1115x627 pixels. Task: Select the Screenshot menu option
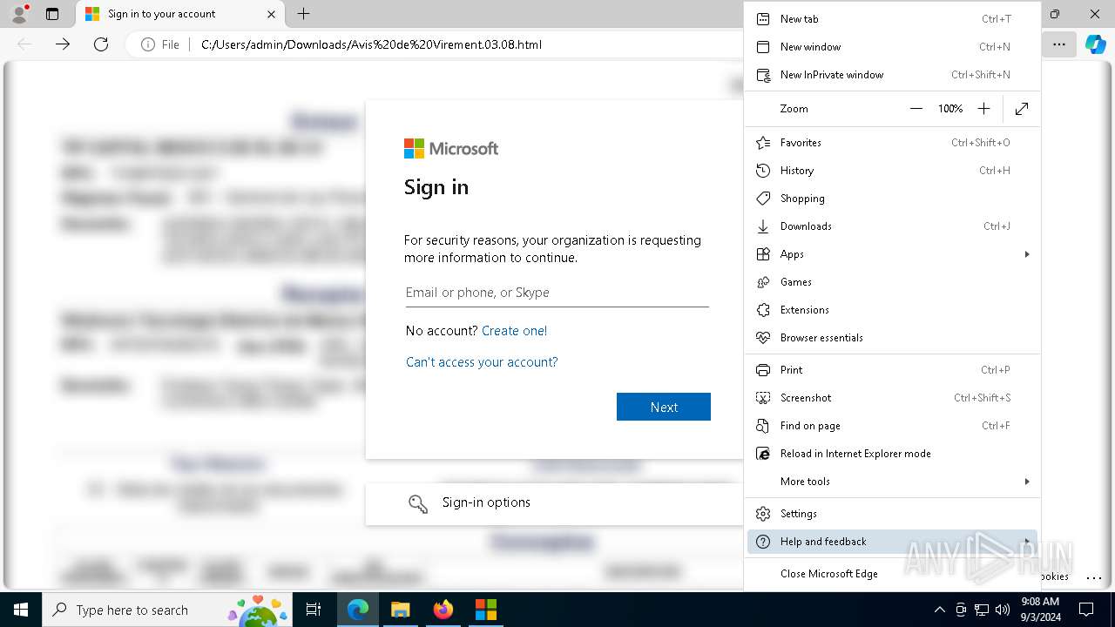[892, 398]
